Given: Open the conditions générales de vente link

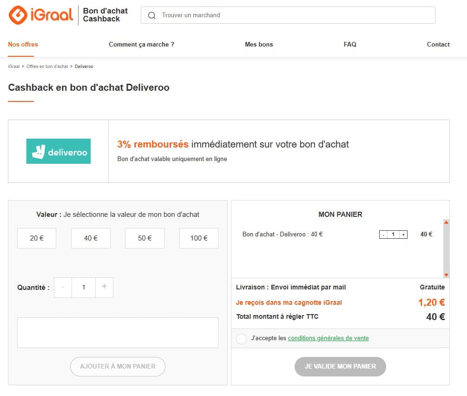Looking at the screenshot, I should coord(328,338).
